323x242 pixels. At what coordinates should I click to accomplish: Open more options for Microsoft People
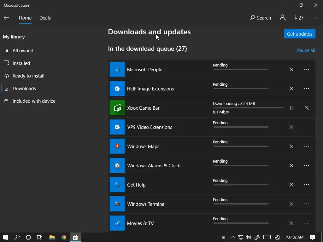[x=307, y=69]
